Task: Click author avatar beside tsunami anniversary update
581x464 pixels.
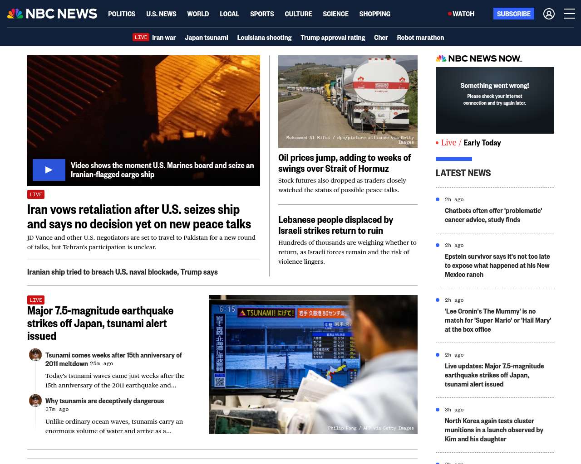Action: [35, 355]
